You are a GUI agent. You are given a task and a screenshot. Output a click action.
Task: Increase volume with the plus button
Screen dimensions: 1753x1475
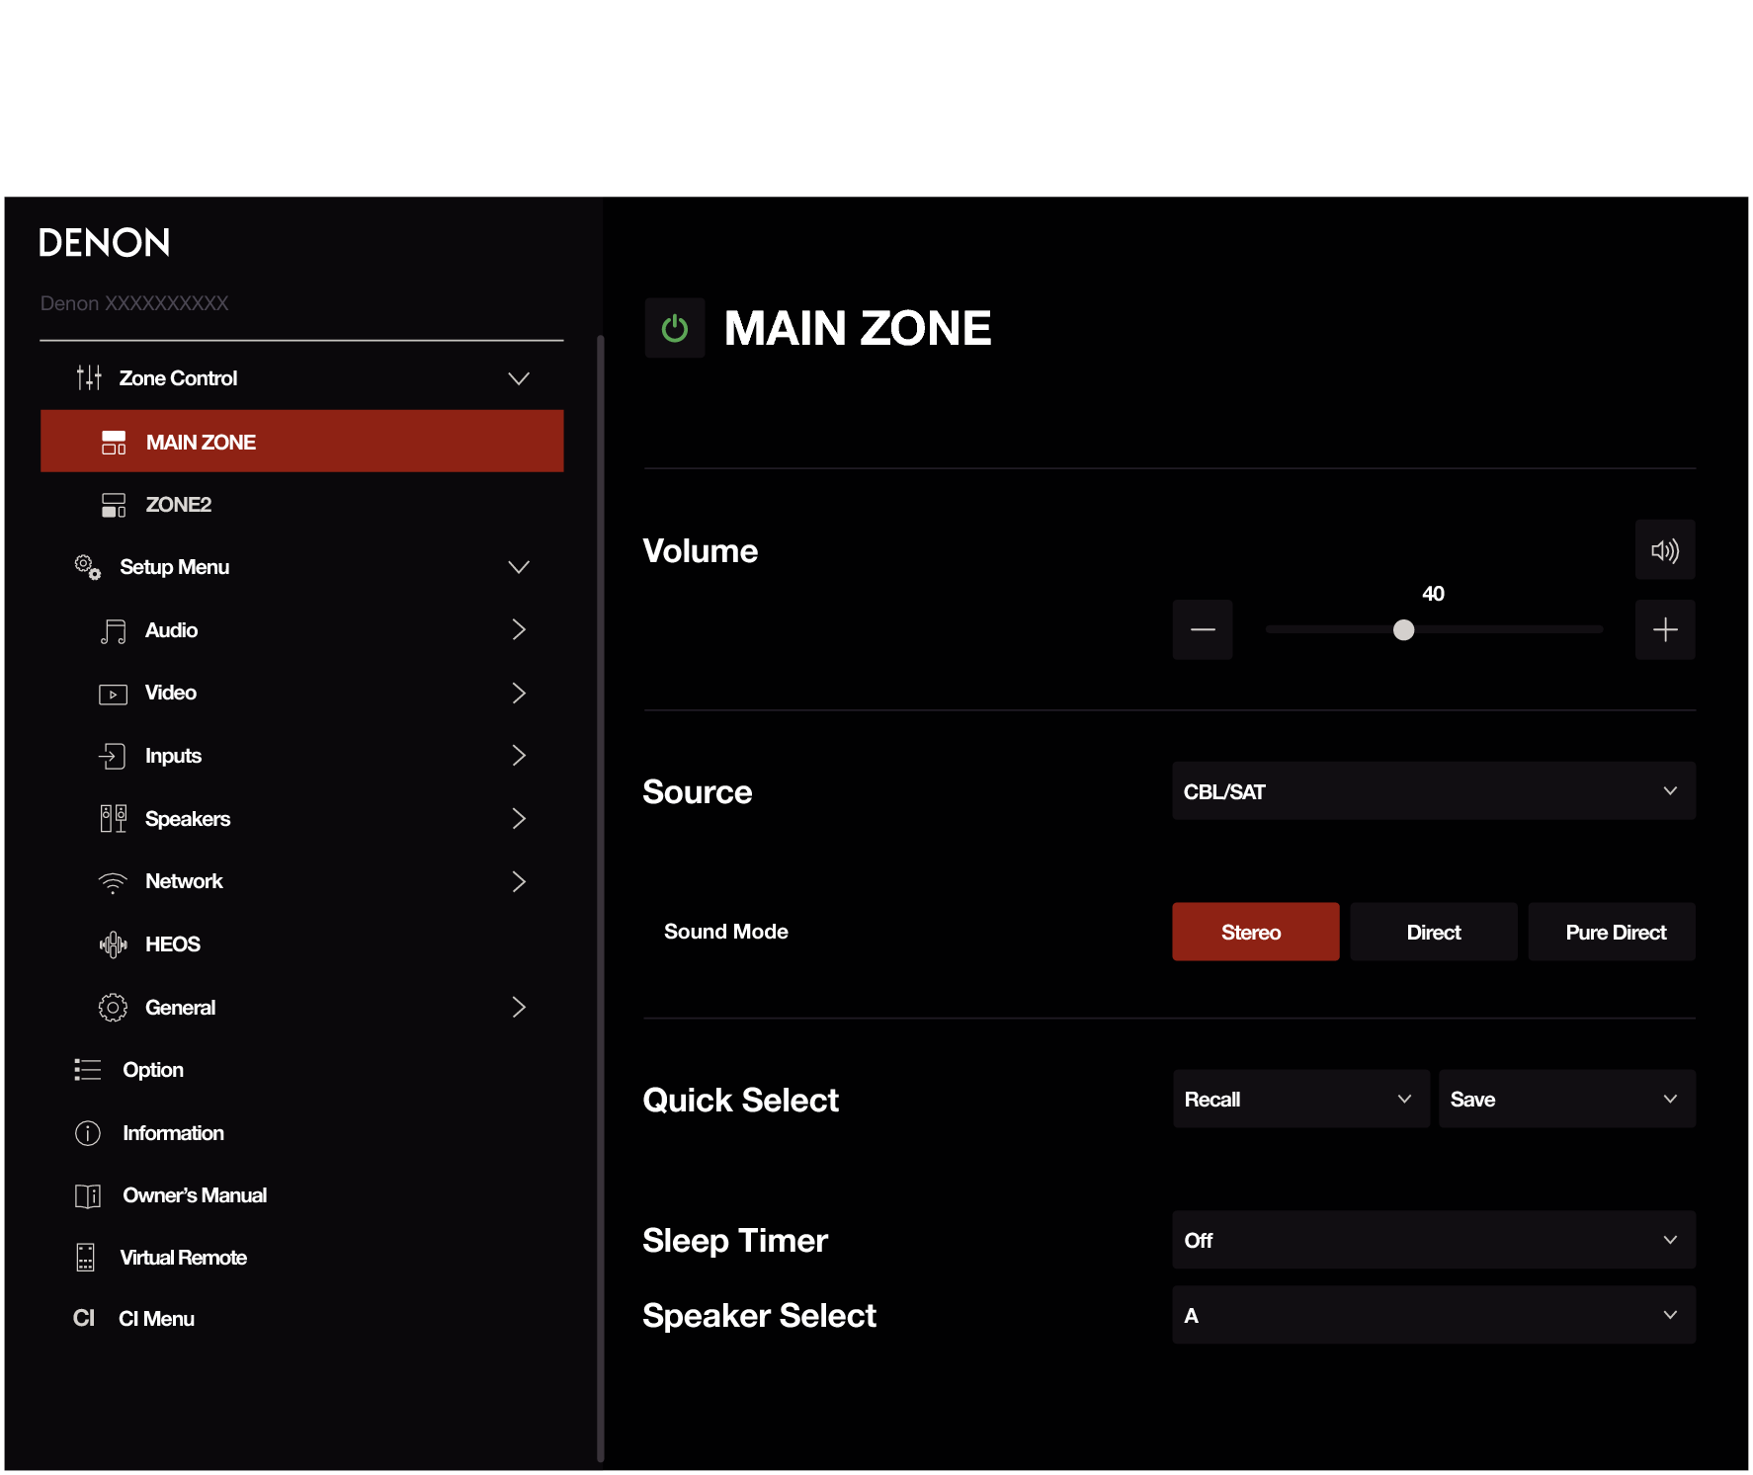(1665, 629)
